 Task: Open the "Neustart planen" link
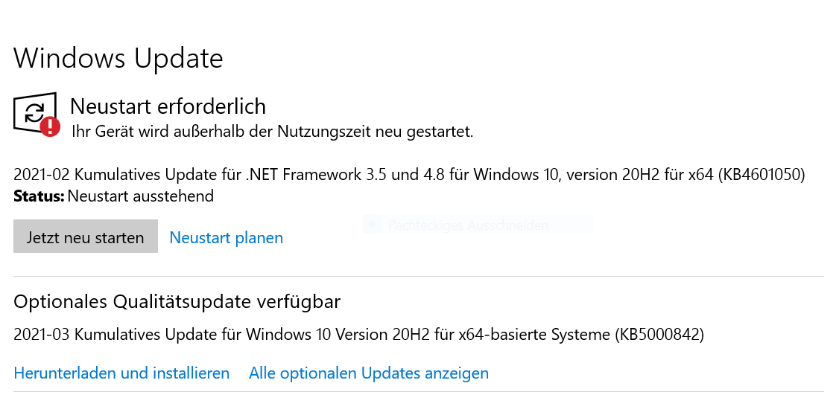point(227,238)
